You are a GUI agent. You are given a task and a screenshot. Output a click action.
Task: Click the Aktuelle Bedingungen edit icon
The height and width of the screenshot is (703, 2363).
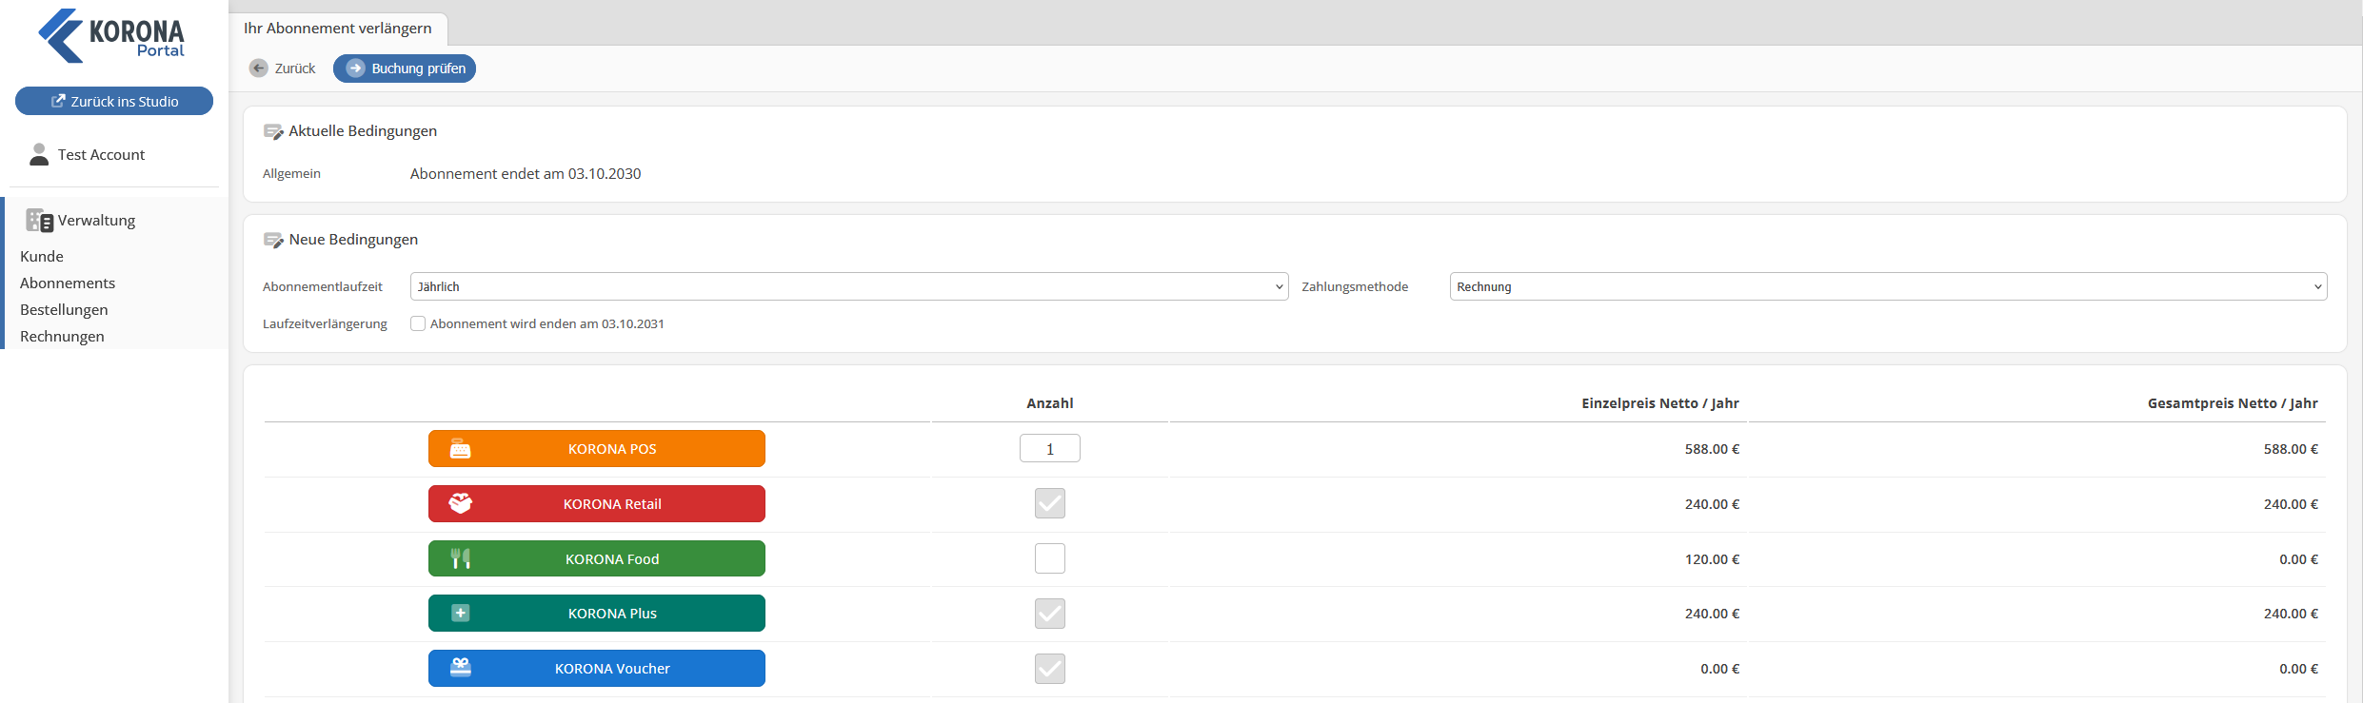pos(273,131)
